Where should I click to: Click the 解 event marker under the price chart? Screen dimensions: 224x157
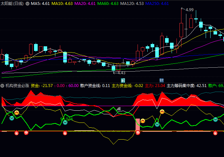pos(123,80)
